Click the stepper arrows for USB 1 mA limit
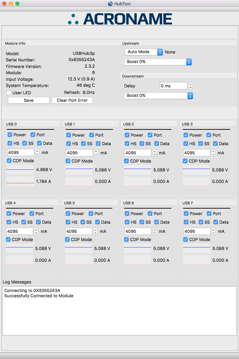This screenshot has width=239, height=359. pos(96,153)
